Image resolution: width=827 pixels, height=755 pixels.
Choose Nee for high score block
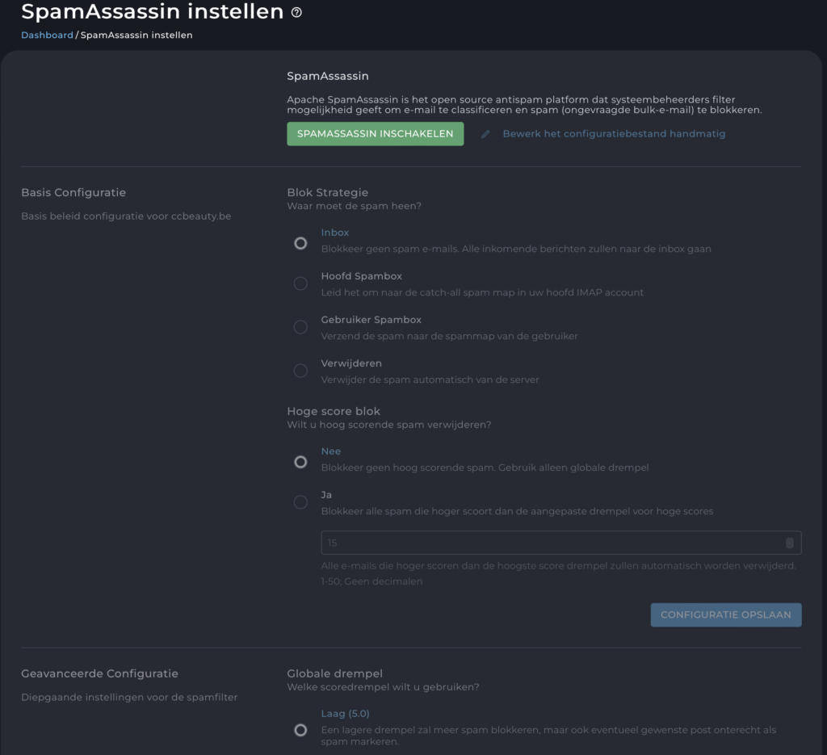pos(300,462)
